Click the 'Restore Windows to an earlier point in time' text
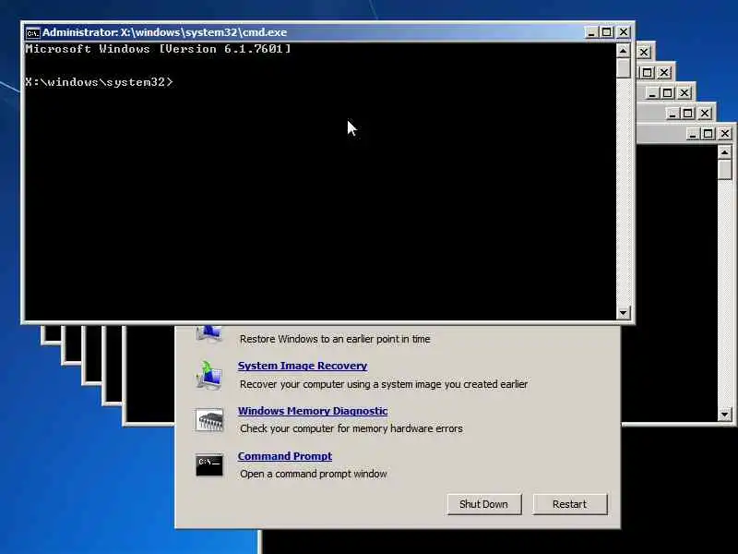738x554 pixels. pos(335,339)
